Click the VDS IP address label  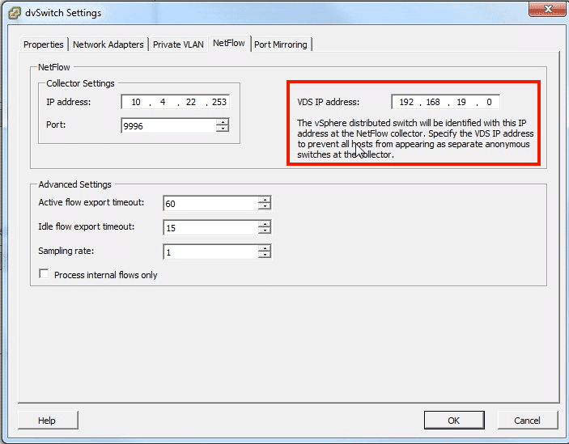coord(329,102)
